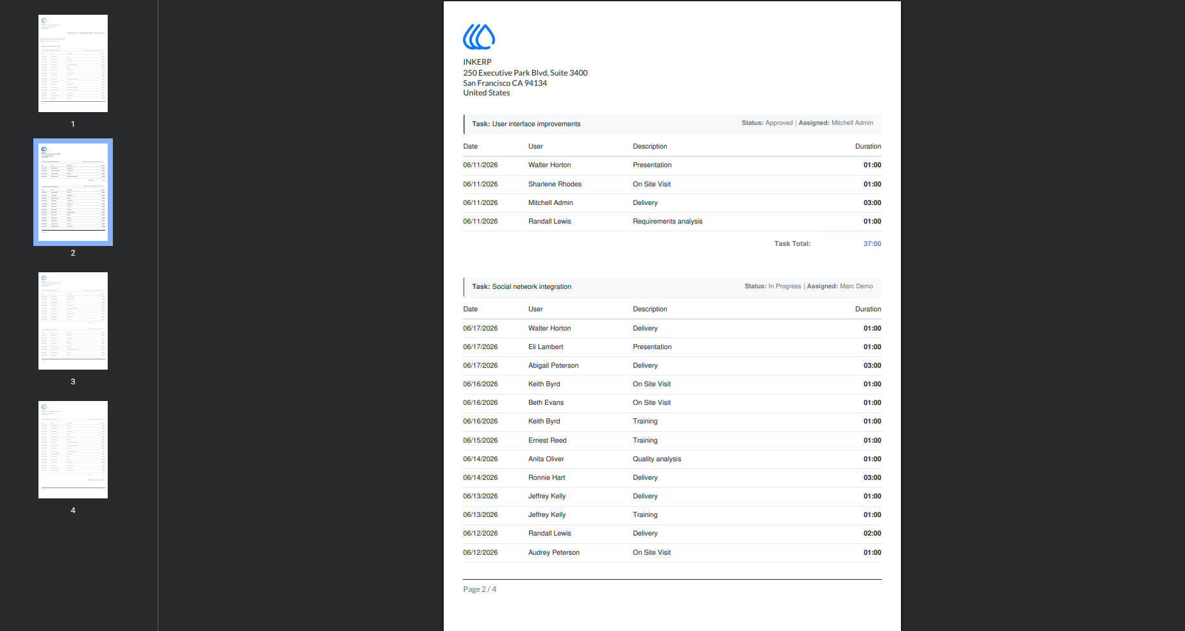Click 'Assigned: Mitchell Admin' text

pyautogui.click(x=836, y=123)
